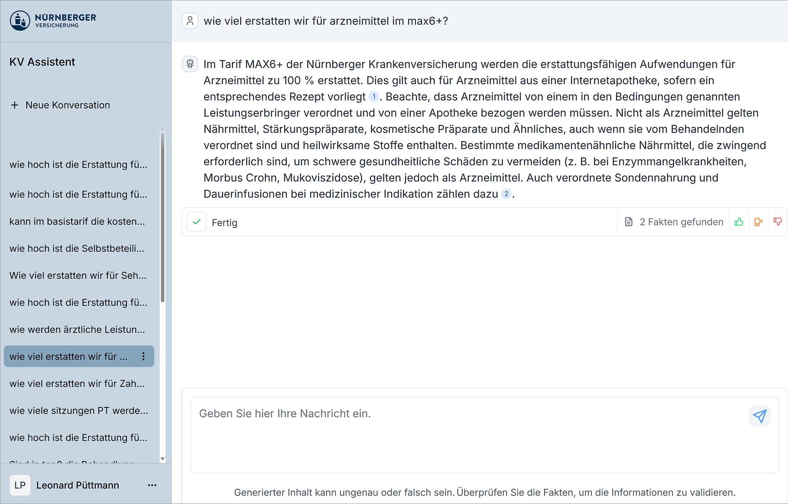788x504 pixels.
Task: Click the Nürnberger Versicherung logo
Action: click(53, 20)
